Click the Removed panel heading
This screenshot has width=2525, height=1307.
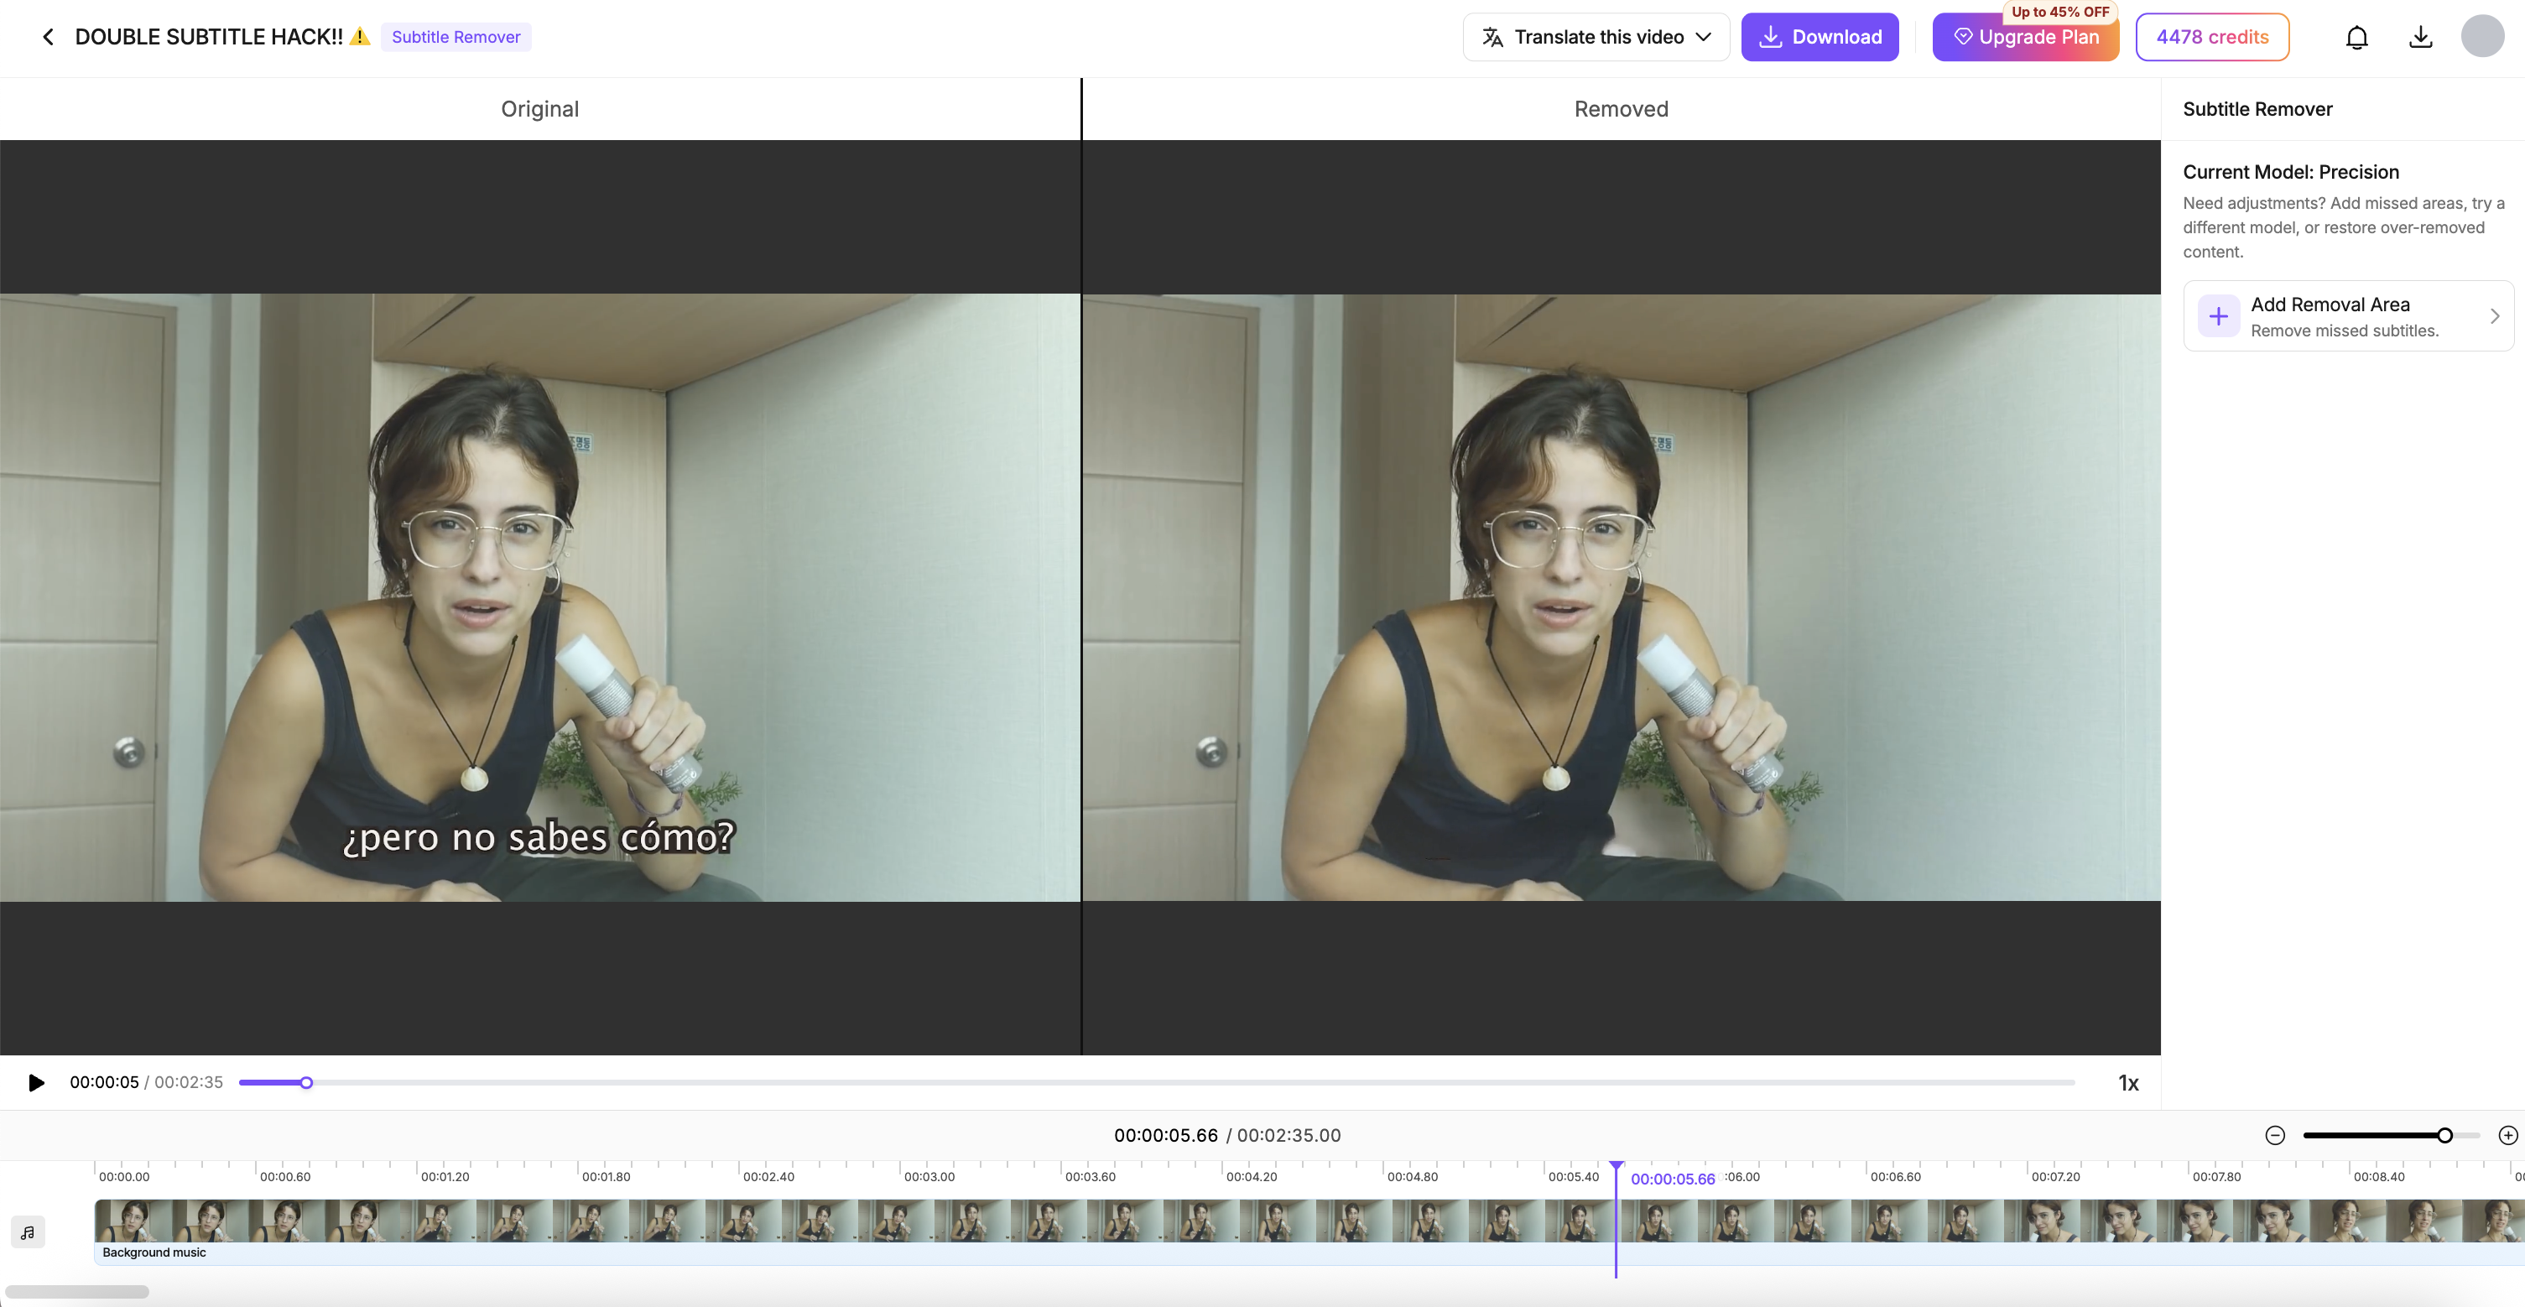point(1622,109)
